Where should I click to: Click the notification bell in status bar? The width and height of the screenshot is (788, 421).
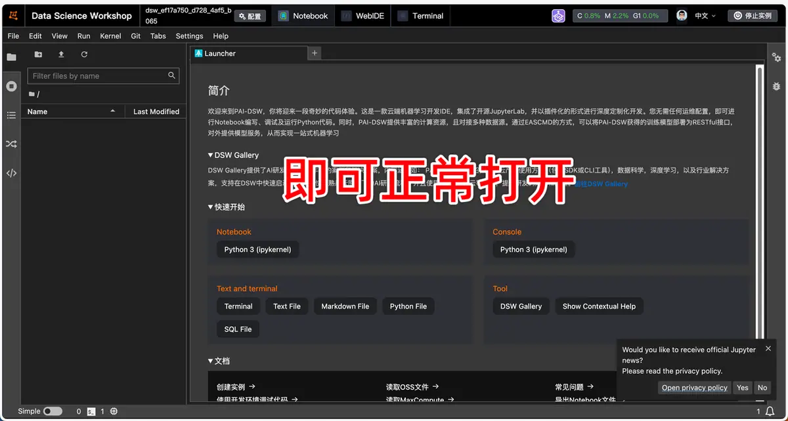(x=769, y=411)
